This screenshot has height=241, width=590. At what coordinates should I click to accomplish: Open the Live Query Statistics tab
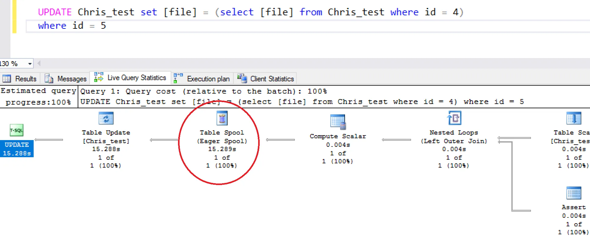pyautogui.click(x=130, y=78)
